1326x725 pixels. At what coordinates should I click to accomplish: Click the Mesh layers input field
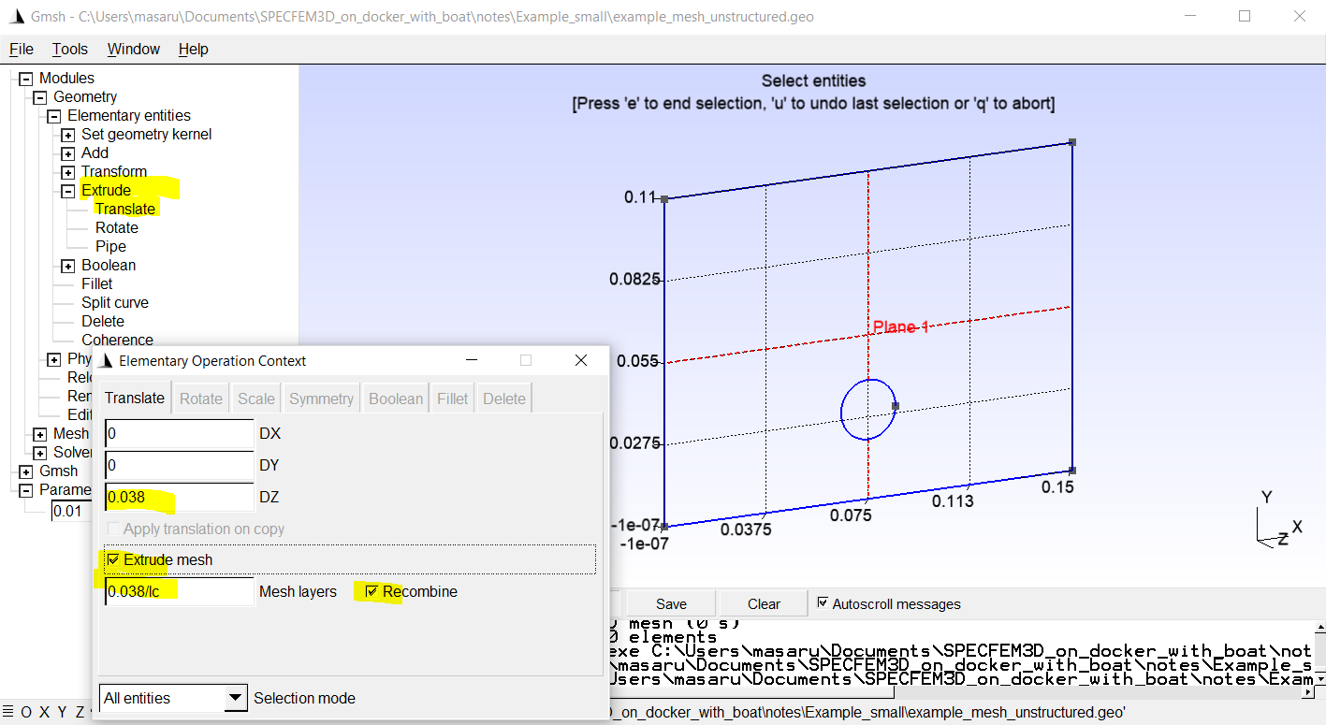click(179, 591)
